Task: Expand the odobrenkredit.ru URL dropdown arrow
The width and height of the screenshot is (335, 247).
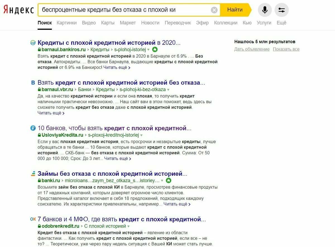Action: (128, 226)
